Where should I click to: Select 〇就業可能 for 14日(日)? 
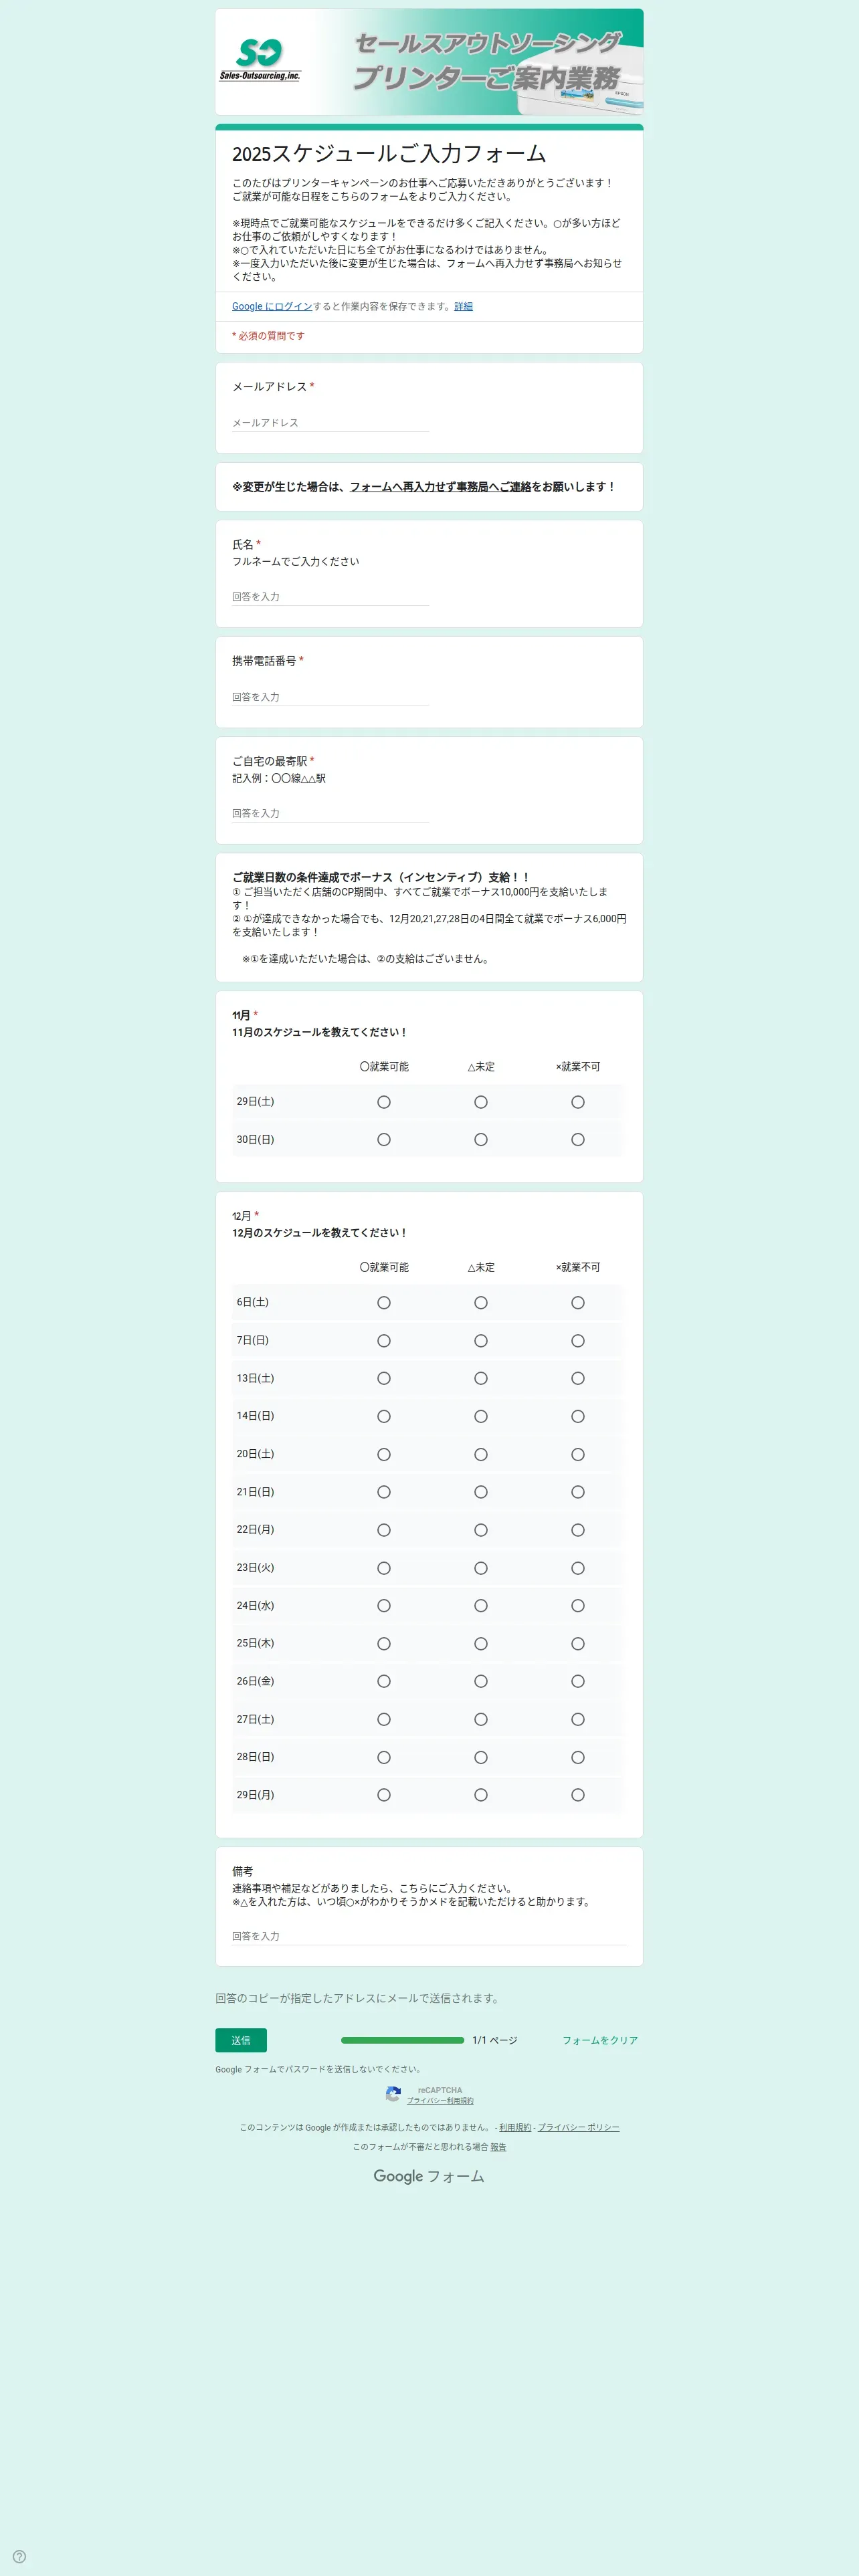[384, 1416]
